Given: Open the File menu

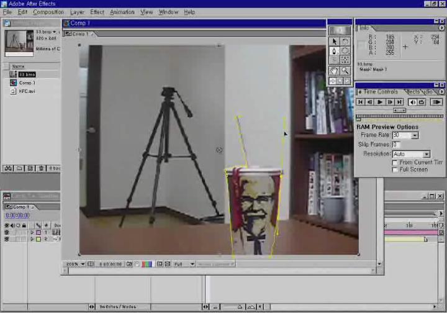Looking at the screenshot, I should [x=7, y=12].
